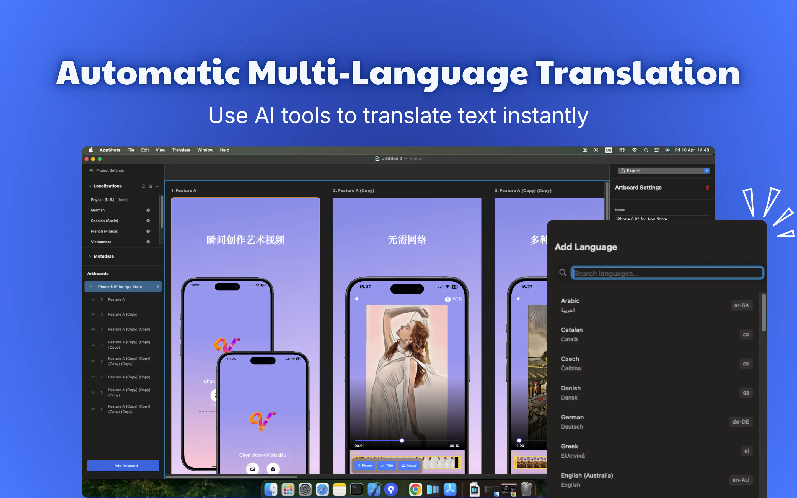Open Launchpad from the dock

(x=288, y=489)
